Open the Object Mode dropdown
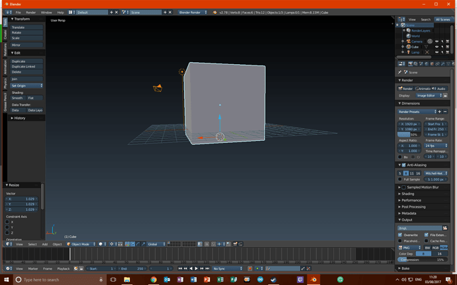Image resolution: width=457 pixels, height=285 pixels. (81, 244)
